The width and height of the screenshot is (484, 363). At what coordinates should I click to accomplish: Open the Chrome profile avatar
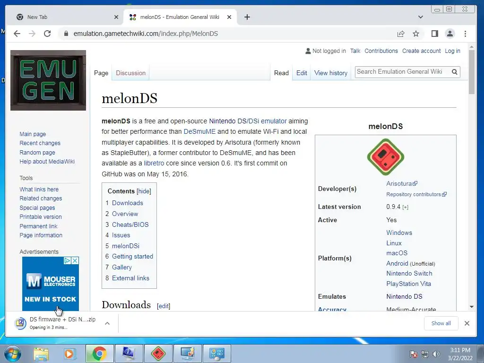click(450, 34)
